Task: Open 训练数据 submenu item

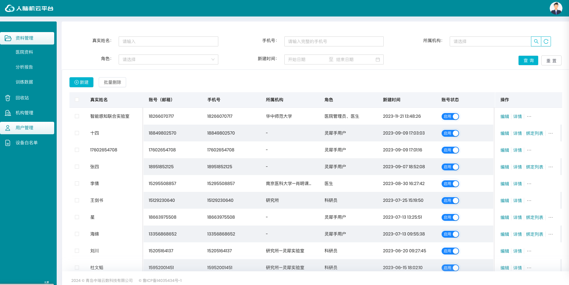Action: click(x=24, y=82)
